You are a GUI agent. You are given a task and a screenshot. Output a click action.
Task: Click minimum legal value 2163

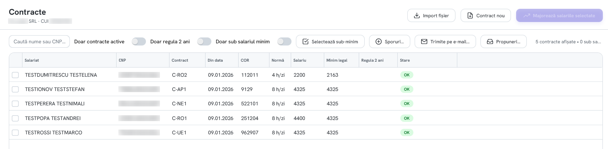[332, 75]
